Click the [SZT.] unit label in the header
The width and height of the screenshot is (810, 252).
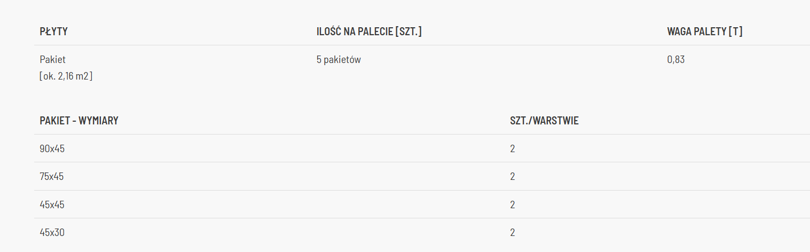click(x=408, y=31)
